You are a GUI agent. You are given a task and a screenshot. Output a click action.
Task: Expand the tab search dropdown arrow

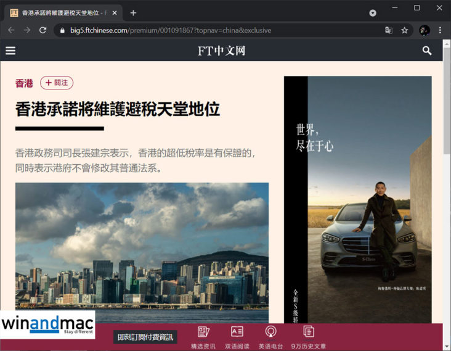click(373, 13)
